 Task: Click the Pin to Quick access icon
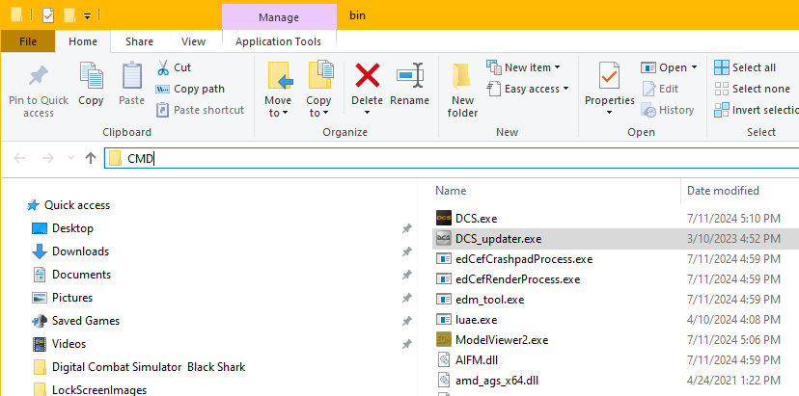[x=39, y=77]
